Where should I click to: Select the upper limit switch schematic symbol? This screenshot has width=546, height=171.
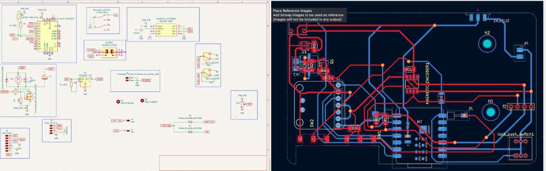click(207, 57)
